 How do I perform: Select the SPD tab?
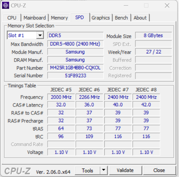80,17
